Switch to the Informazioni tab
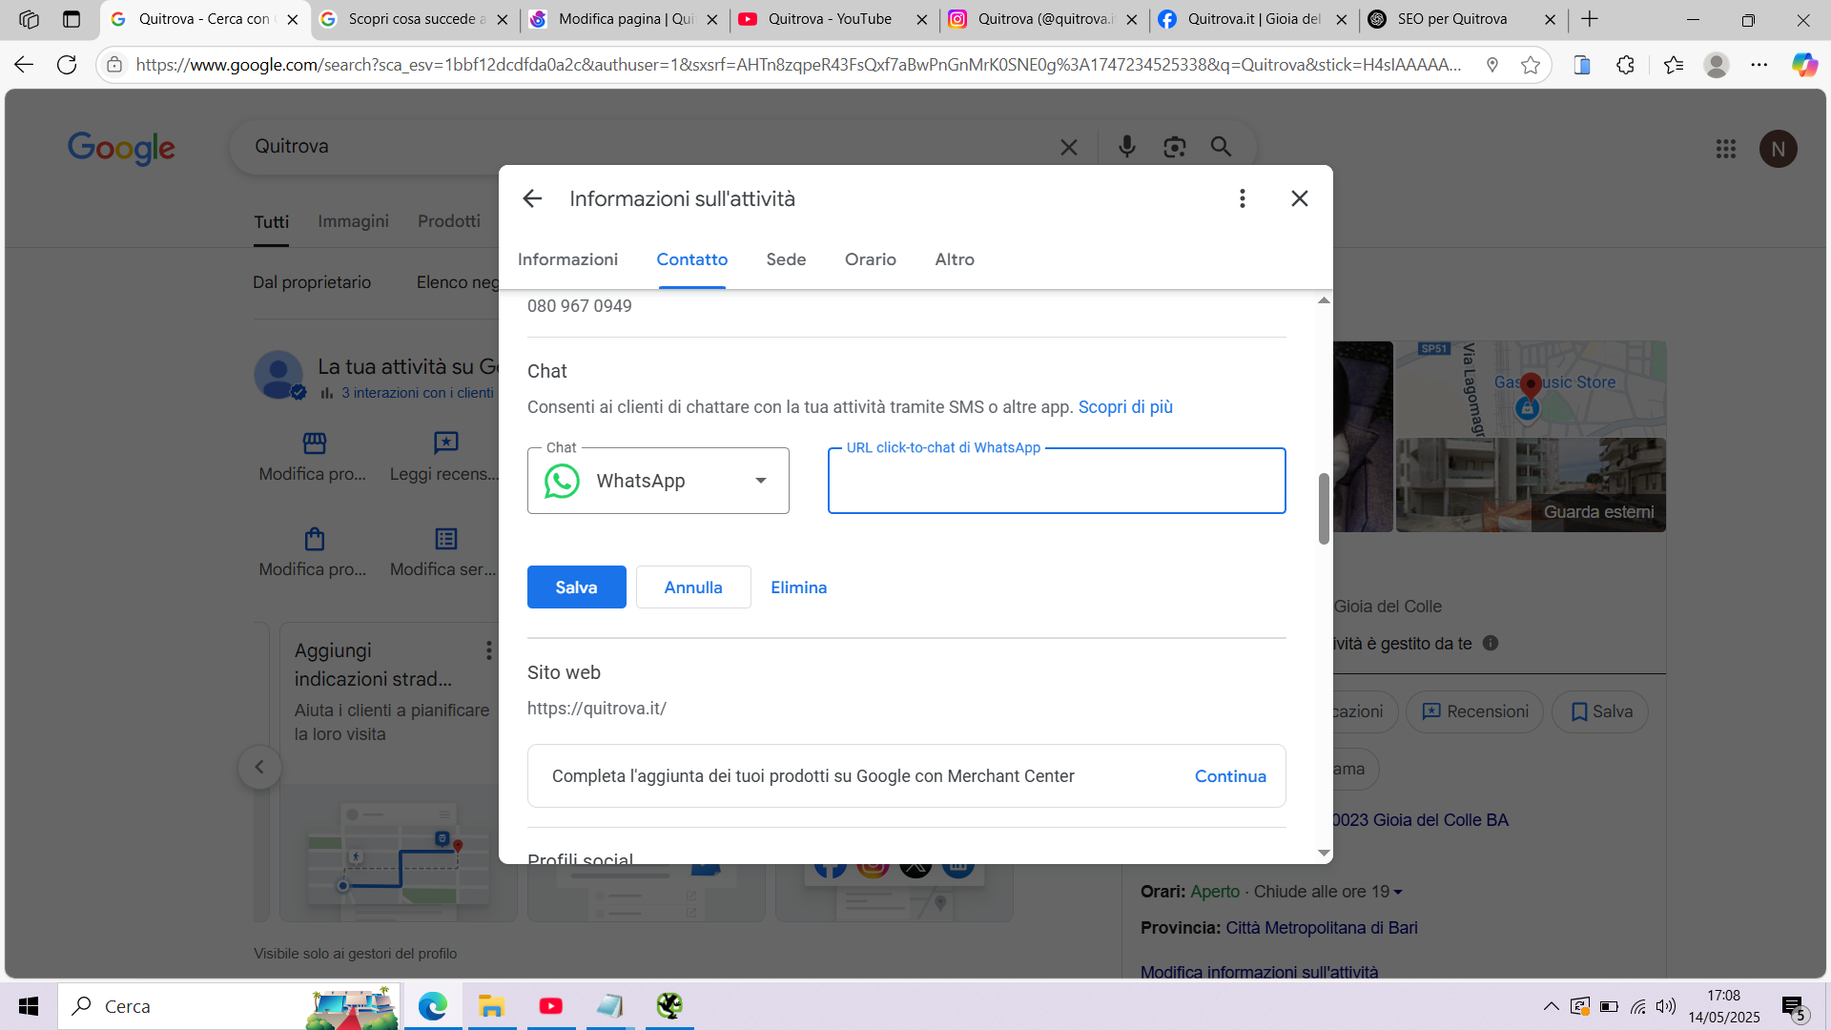 coord(567,259)
